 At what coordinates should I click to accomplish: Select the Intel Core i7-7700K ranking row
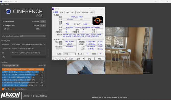tap(22, 77)
